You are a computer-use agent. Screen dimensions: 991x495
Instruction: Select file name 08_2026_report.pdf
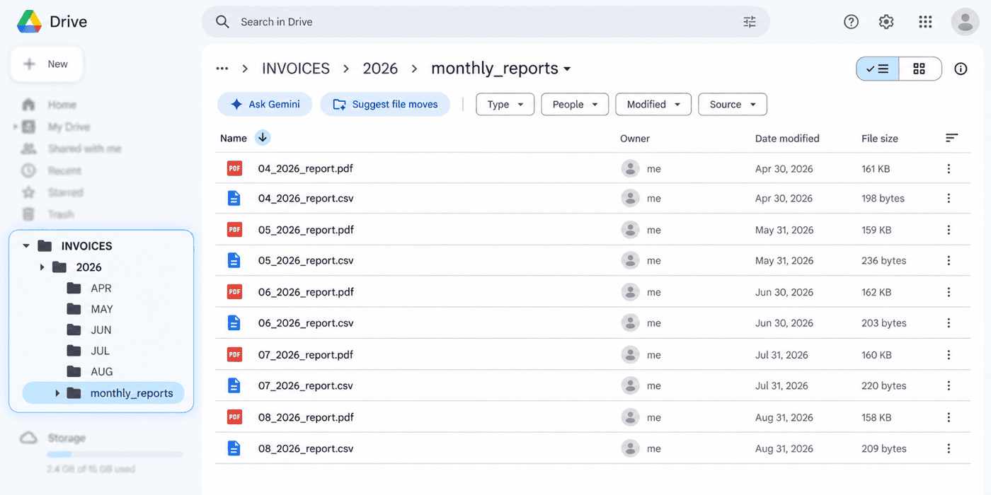coord(306,417)
